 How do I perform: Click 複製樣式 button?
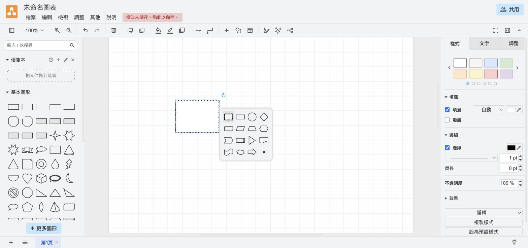pos(484,222)
